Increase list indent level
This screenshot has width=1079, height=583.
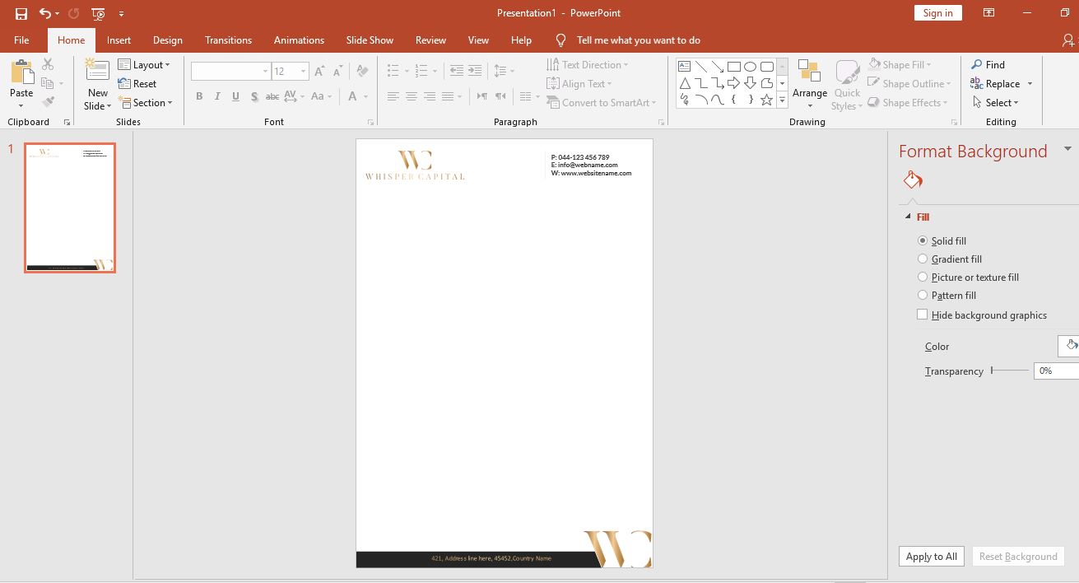474,71
